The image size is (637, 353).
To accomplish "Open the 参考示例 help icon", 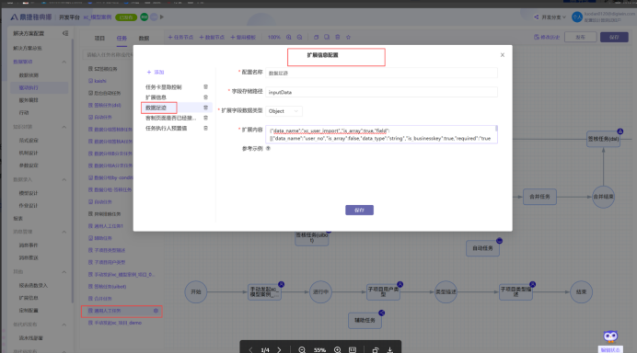I will point(268,149).
